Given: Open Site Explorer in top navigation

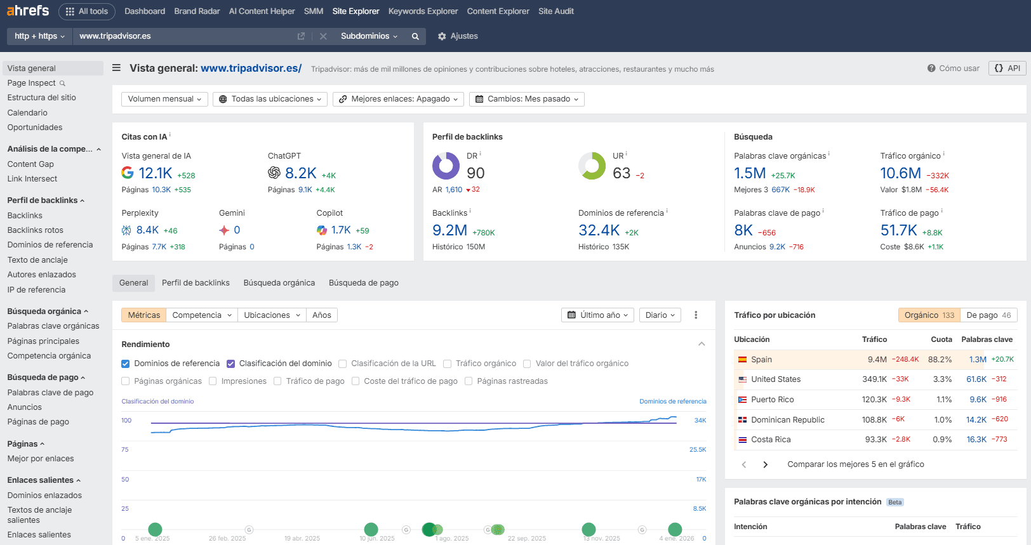Looking at the screenshot, I should [x=356, y=11].
